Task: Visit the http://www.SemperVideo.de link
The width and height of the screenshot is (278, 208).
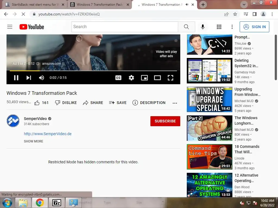Action: [x=48, y=134]
